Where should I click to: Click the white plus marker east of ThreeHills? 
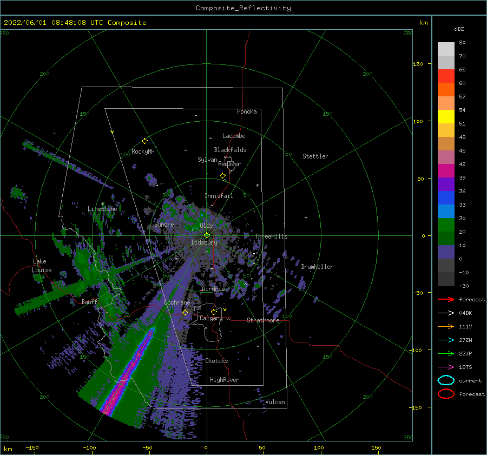click(x=306, y=217)
